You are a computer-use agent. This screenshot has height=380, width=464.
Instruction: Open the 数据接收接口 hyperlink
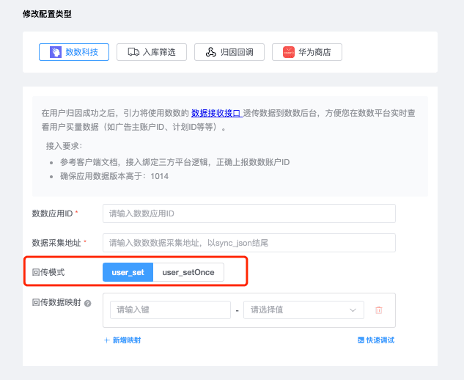point(217,113)
